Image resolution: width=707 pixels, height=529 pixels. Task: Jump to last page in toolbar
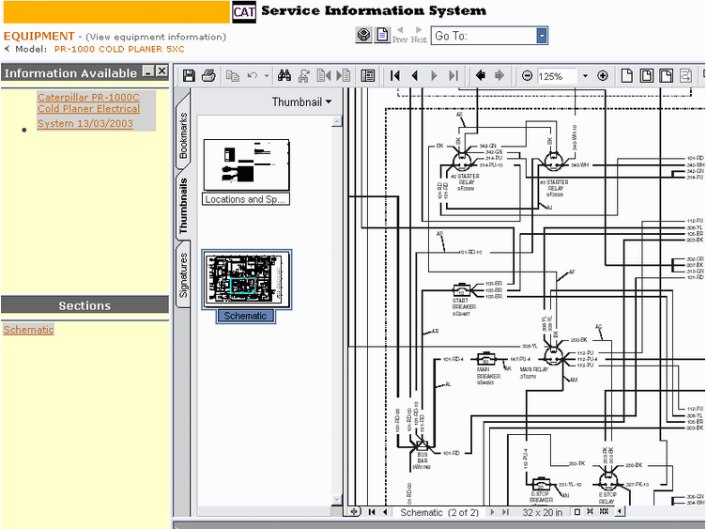(453, 75)
